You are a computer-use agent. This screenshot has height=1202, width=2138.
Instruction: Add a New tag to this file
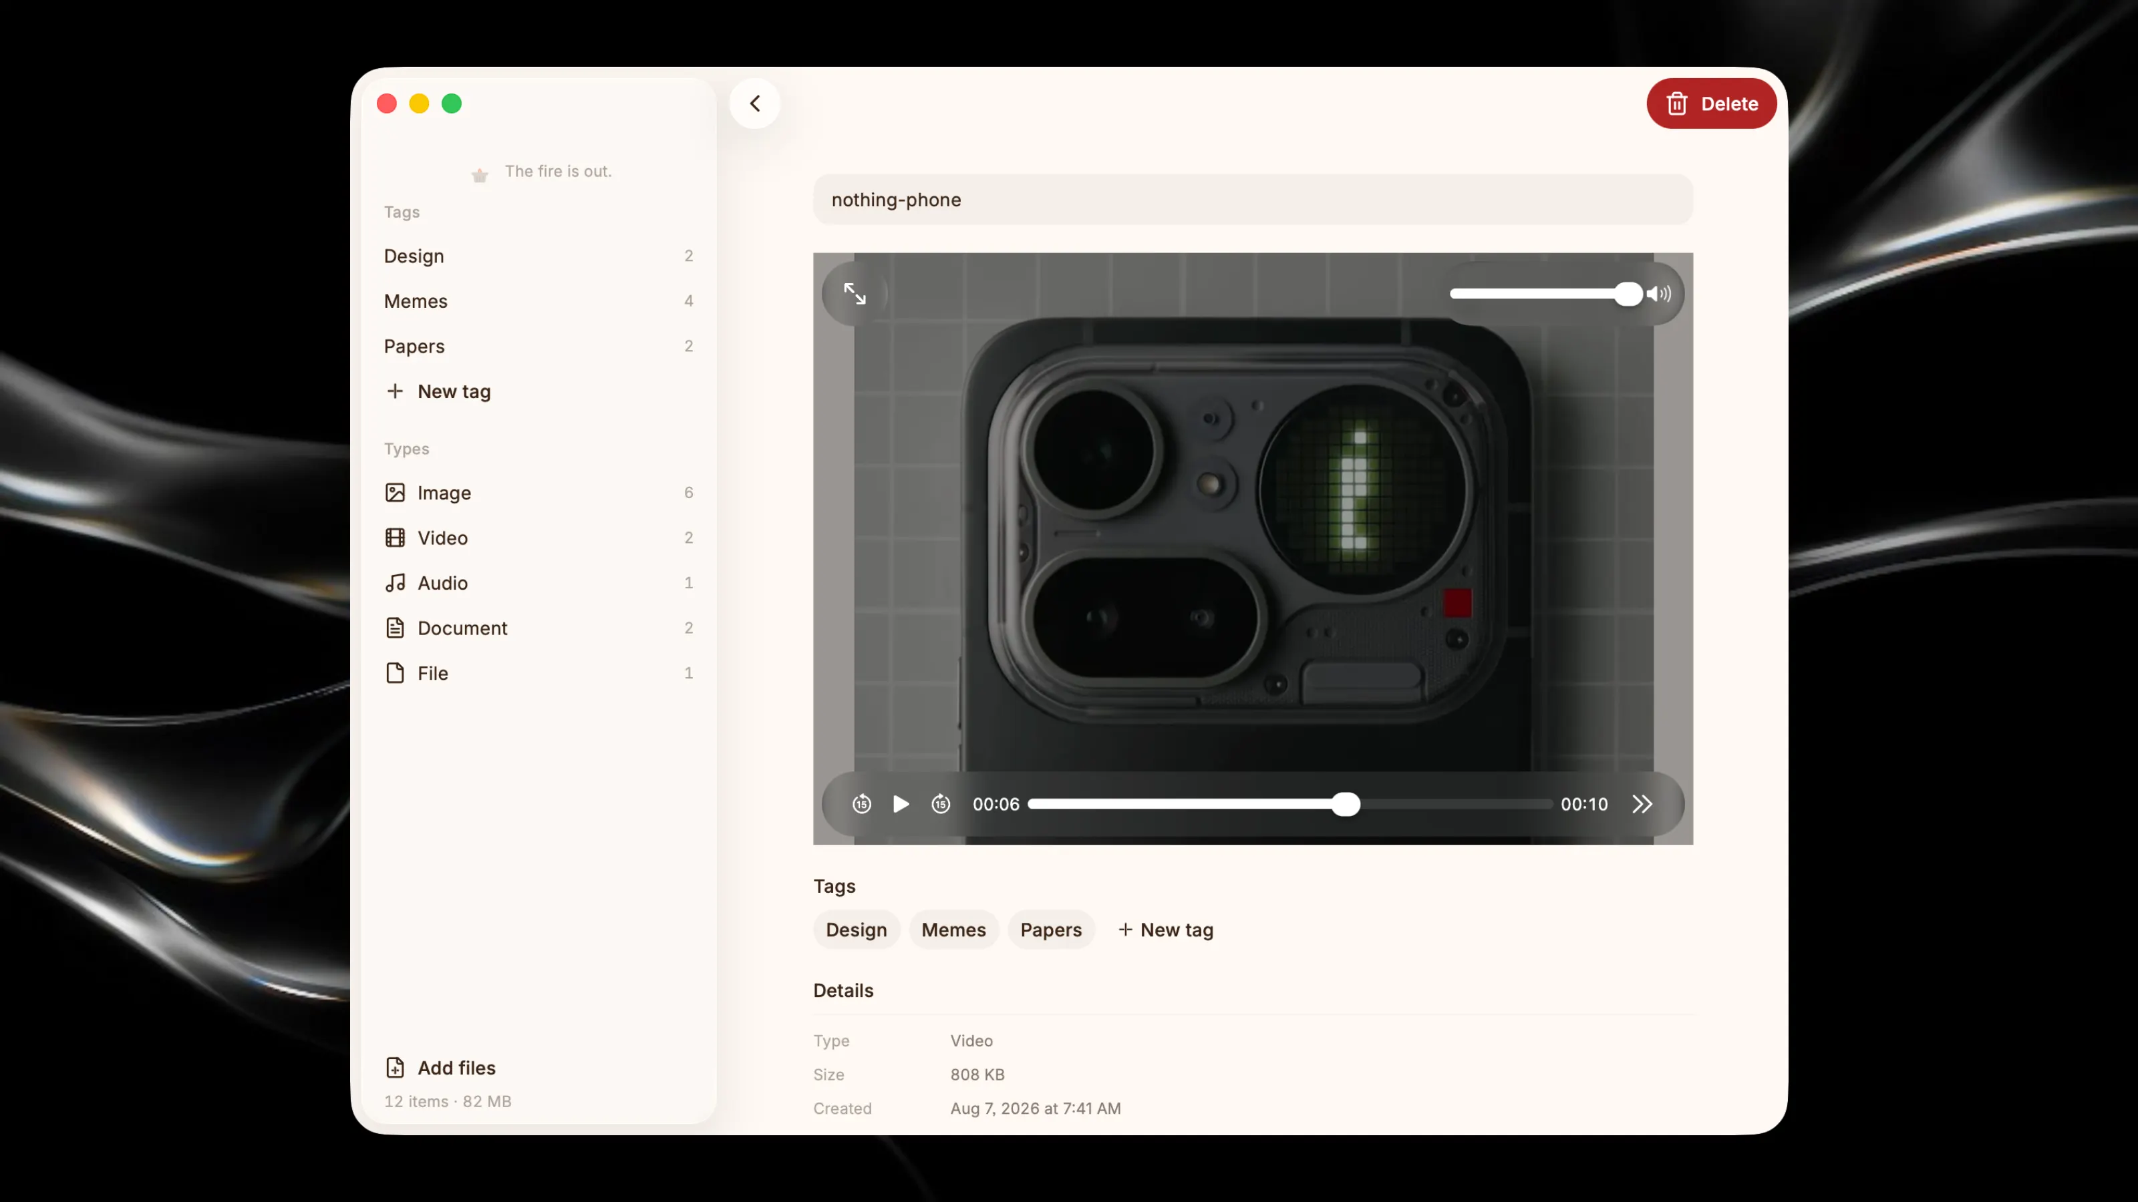(x=1166, y=930)
